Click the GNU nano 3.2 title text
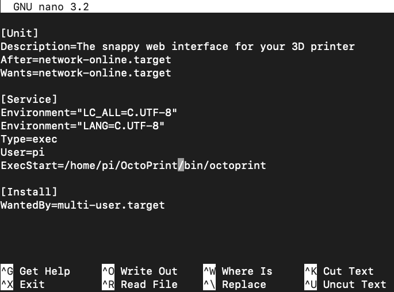The width and height of the screenshot is (394, 292). (51, 7)
